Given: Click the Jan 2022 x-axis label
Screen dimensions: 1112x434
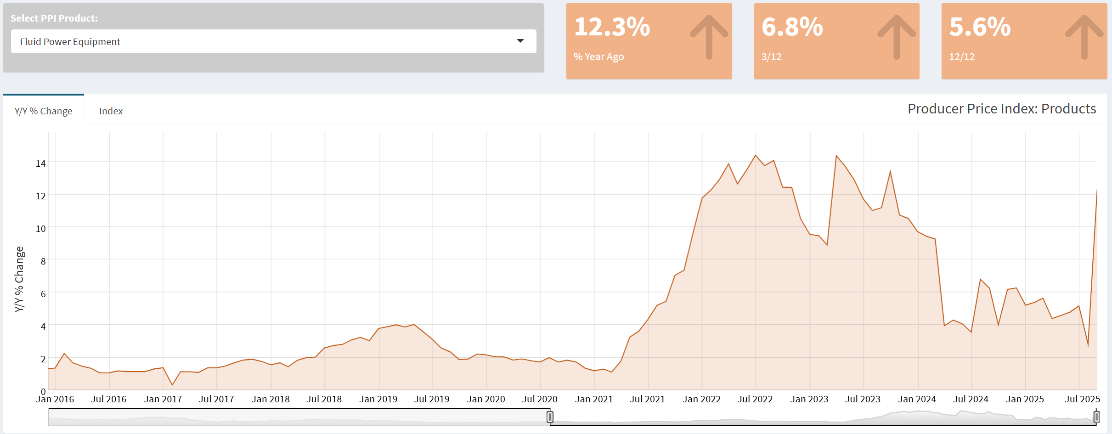Looking at the screenshot, I should click(x=701, y=399).
